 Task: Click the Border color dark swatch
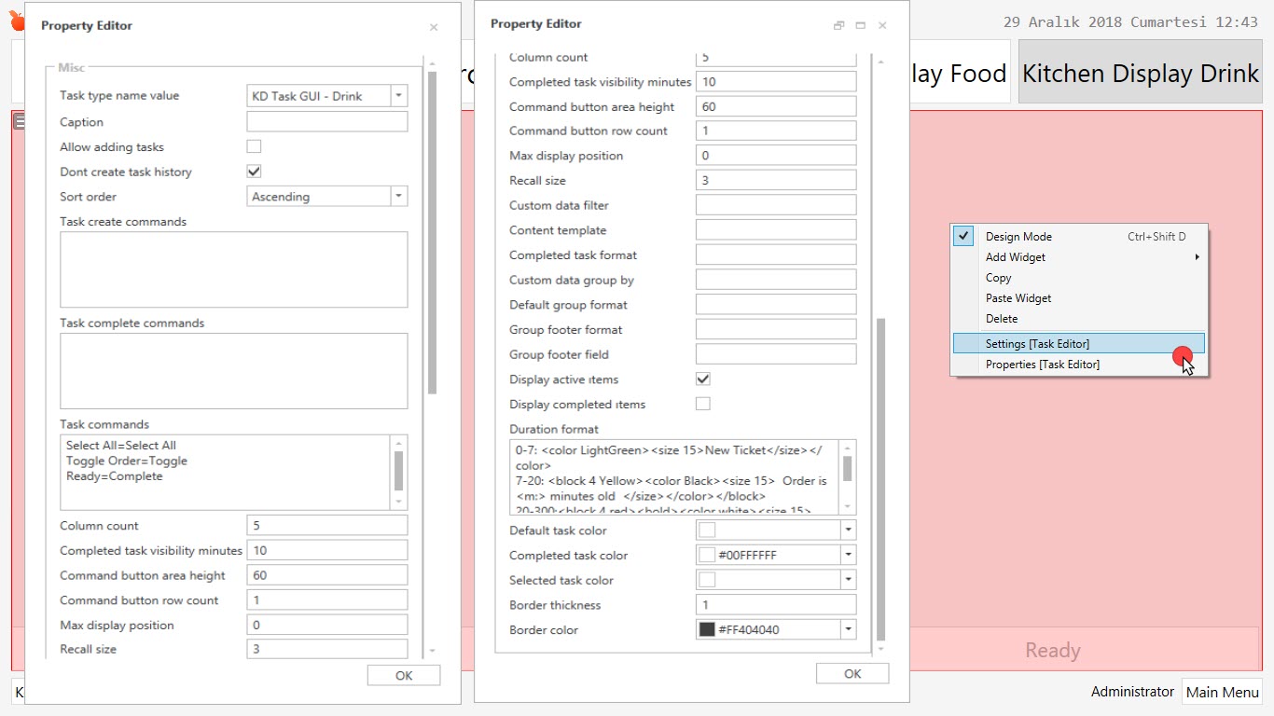coord(707,630)
